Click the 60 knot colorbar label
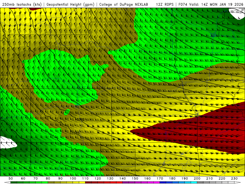The image size is (245, 184). pos(23,178)
